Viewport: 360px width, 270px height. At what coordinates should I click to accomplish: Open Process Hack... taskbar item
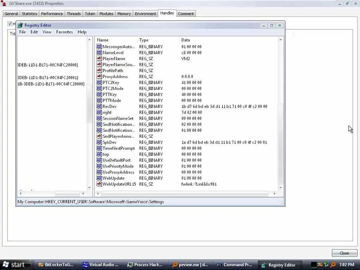pos(146,265)
